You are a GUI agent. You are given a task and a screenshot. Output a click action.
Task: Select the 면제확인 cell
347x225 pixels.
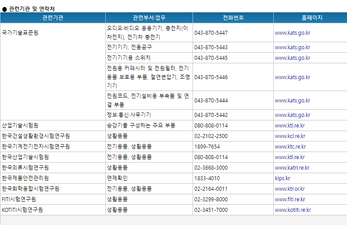tap(149, 178)
